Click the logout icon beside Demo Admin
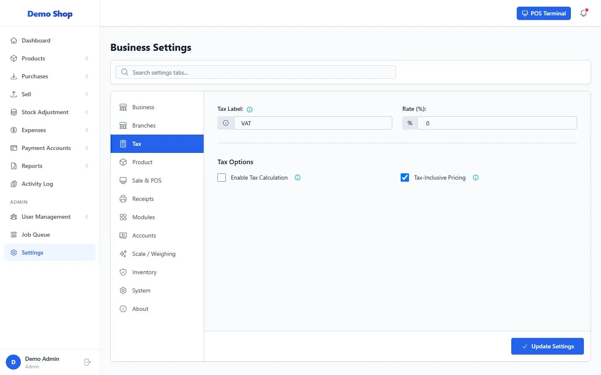The image size is (601, 375). pos(88,362)
